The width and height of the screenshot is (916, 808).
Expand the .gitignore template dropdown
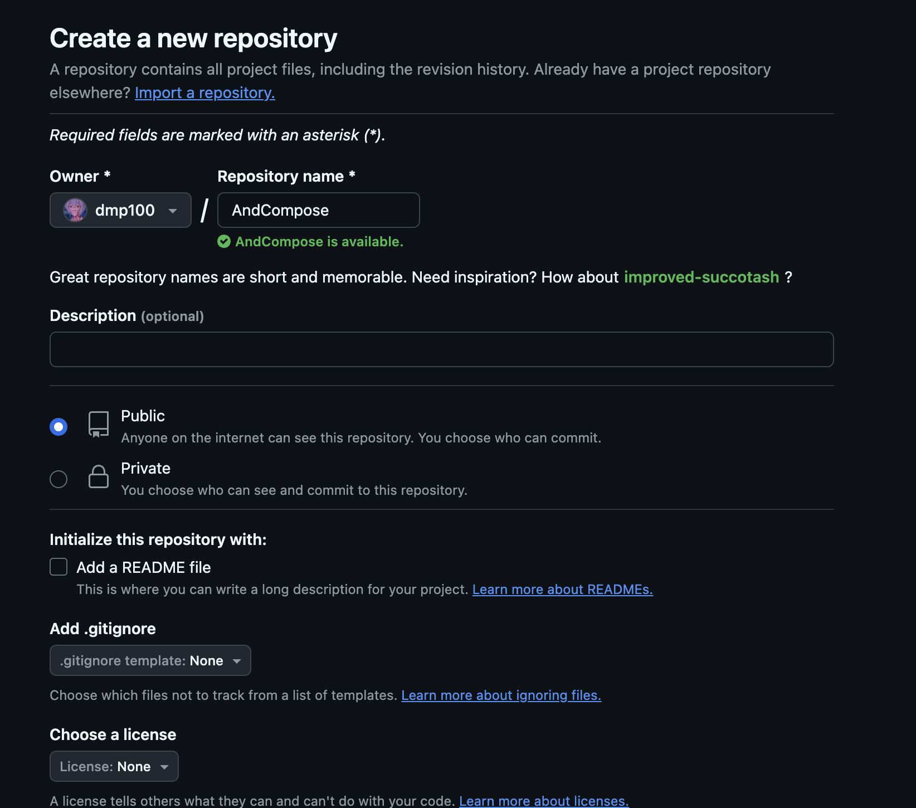pyautogui.click(x=150, y=660)
